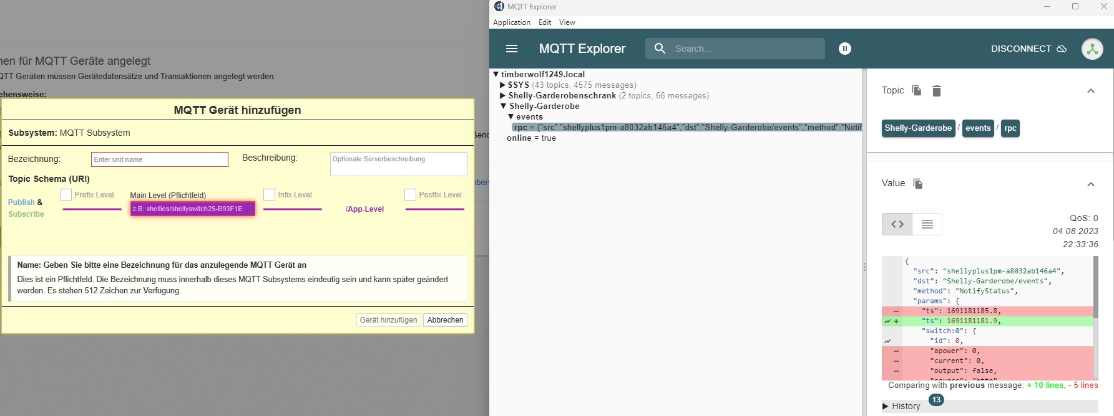Open the View menu

pos(567,22)
